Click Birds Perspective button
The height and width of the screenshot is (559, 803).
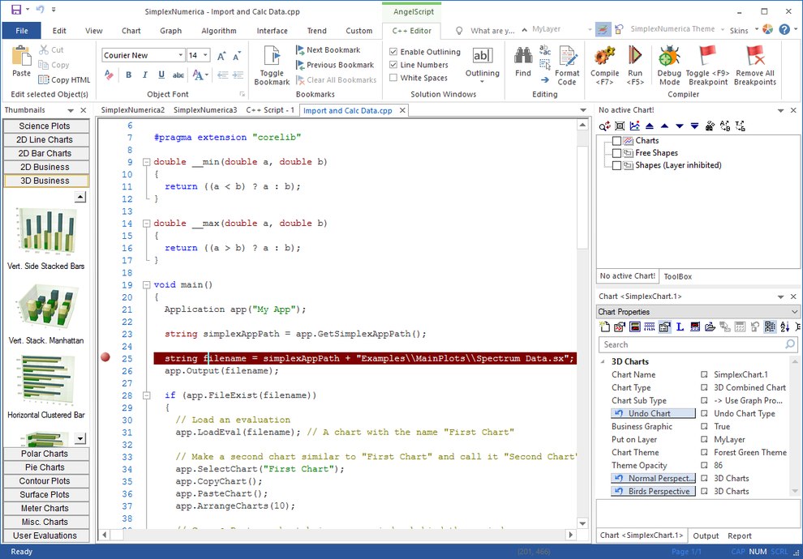click(x=653, y=491)
